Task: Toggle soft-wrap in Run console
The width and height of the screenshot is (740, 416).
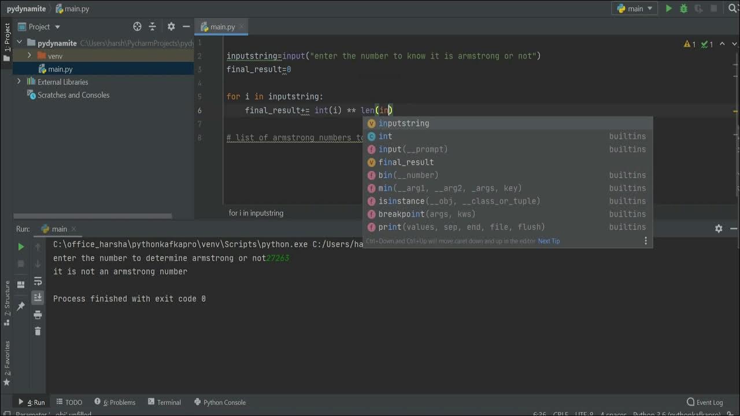Action: click(x=38, y=281)
